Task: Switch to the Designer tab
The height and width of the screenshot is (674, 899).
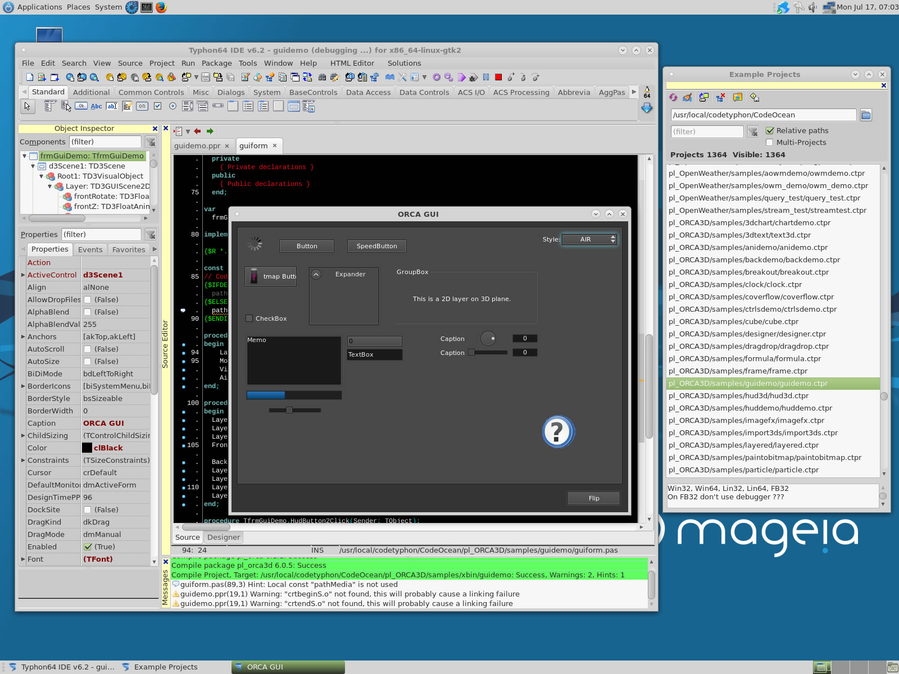Action: coord(224,538)
